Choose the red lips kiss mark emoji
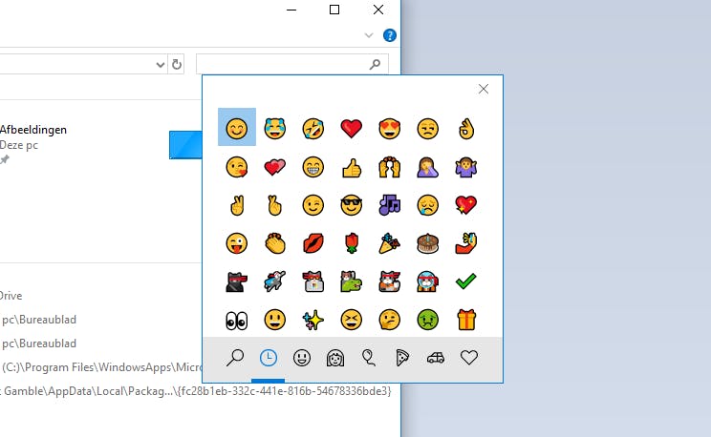711x437 pixels. [x=312, y=243]
